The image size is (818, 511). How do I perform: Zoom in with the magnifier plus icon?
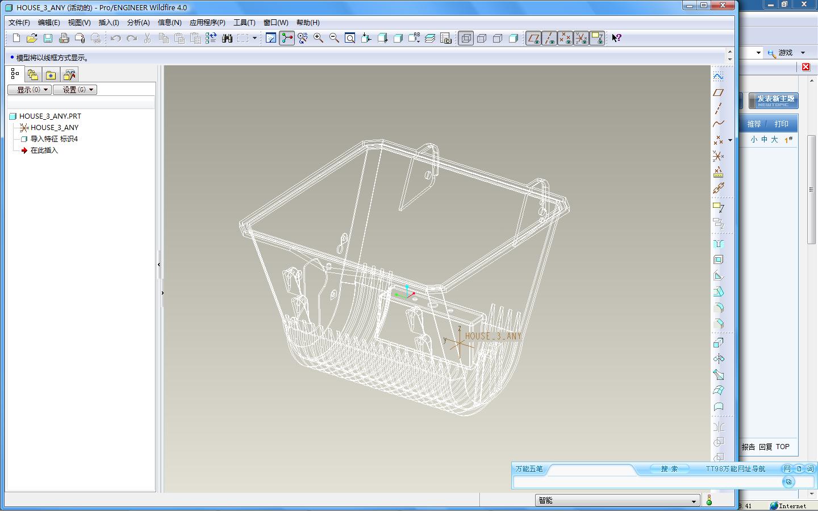click(319, 38)
